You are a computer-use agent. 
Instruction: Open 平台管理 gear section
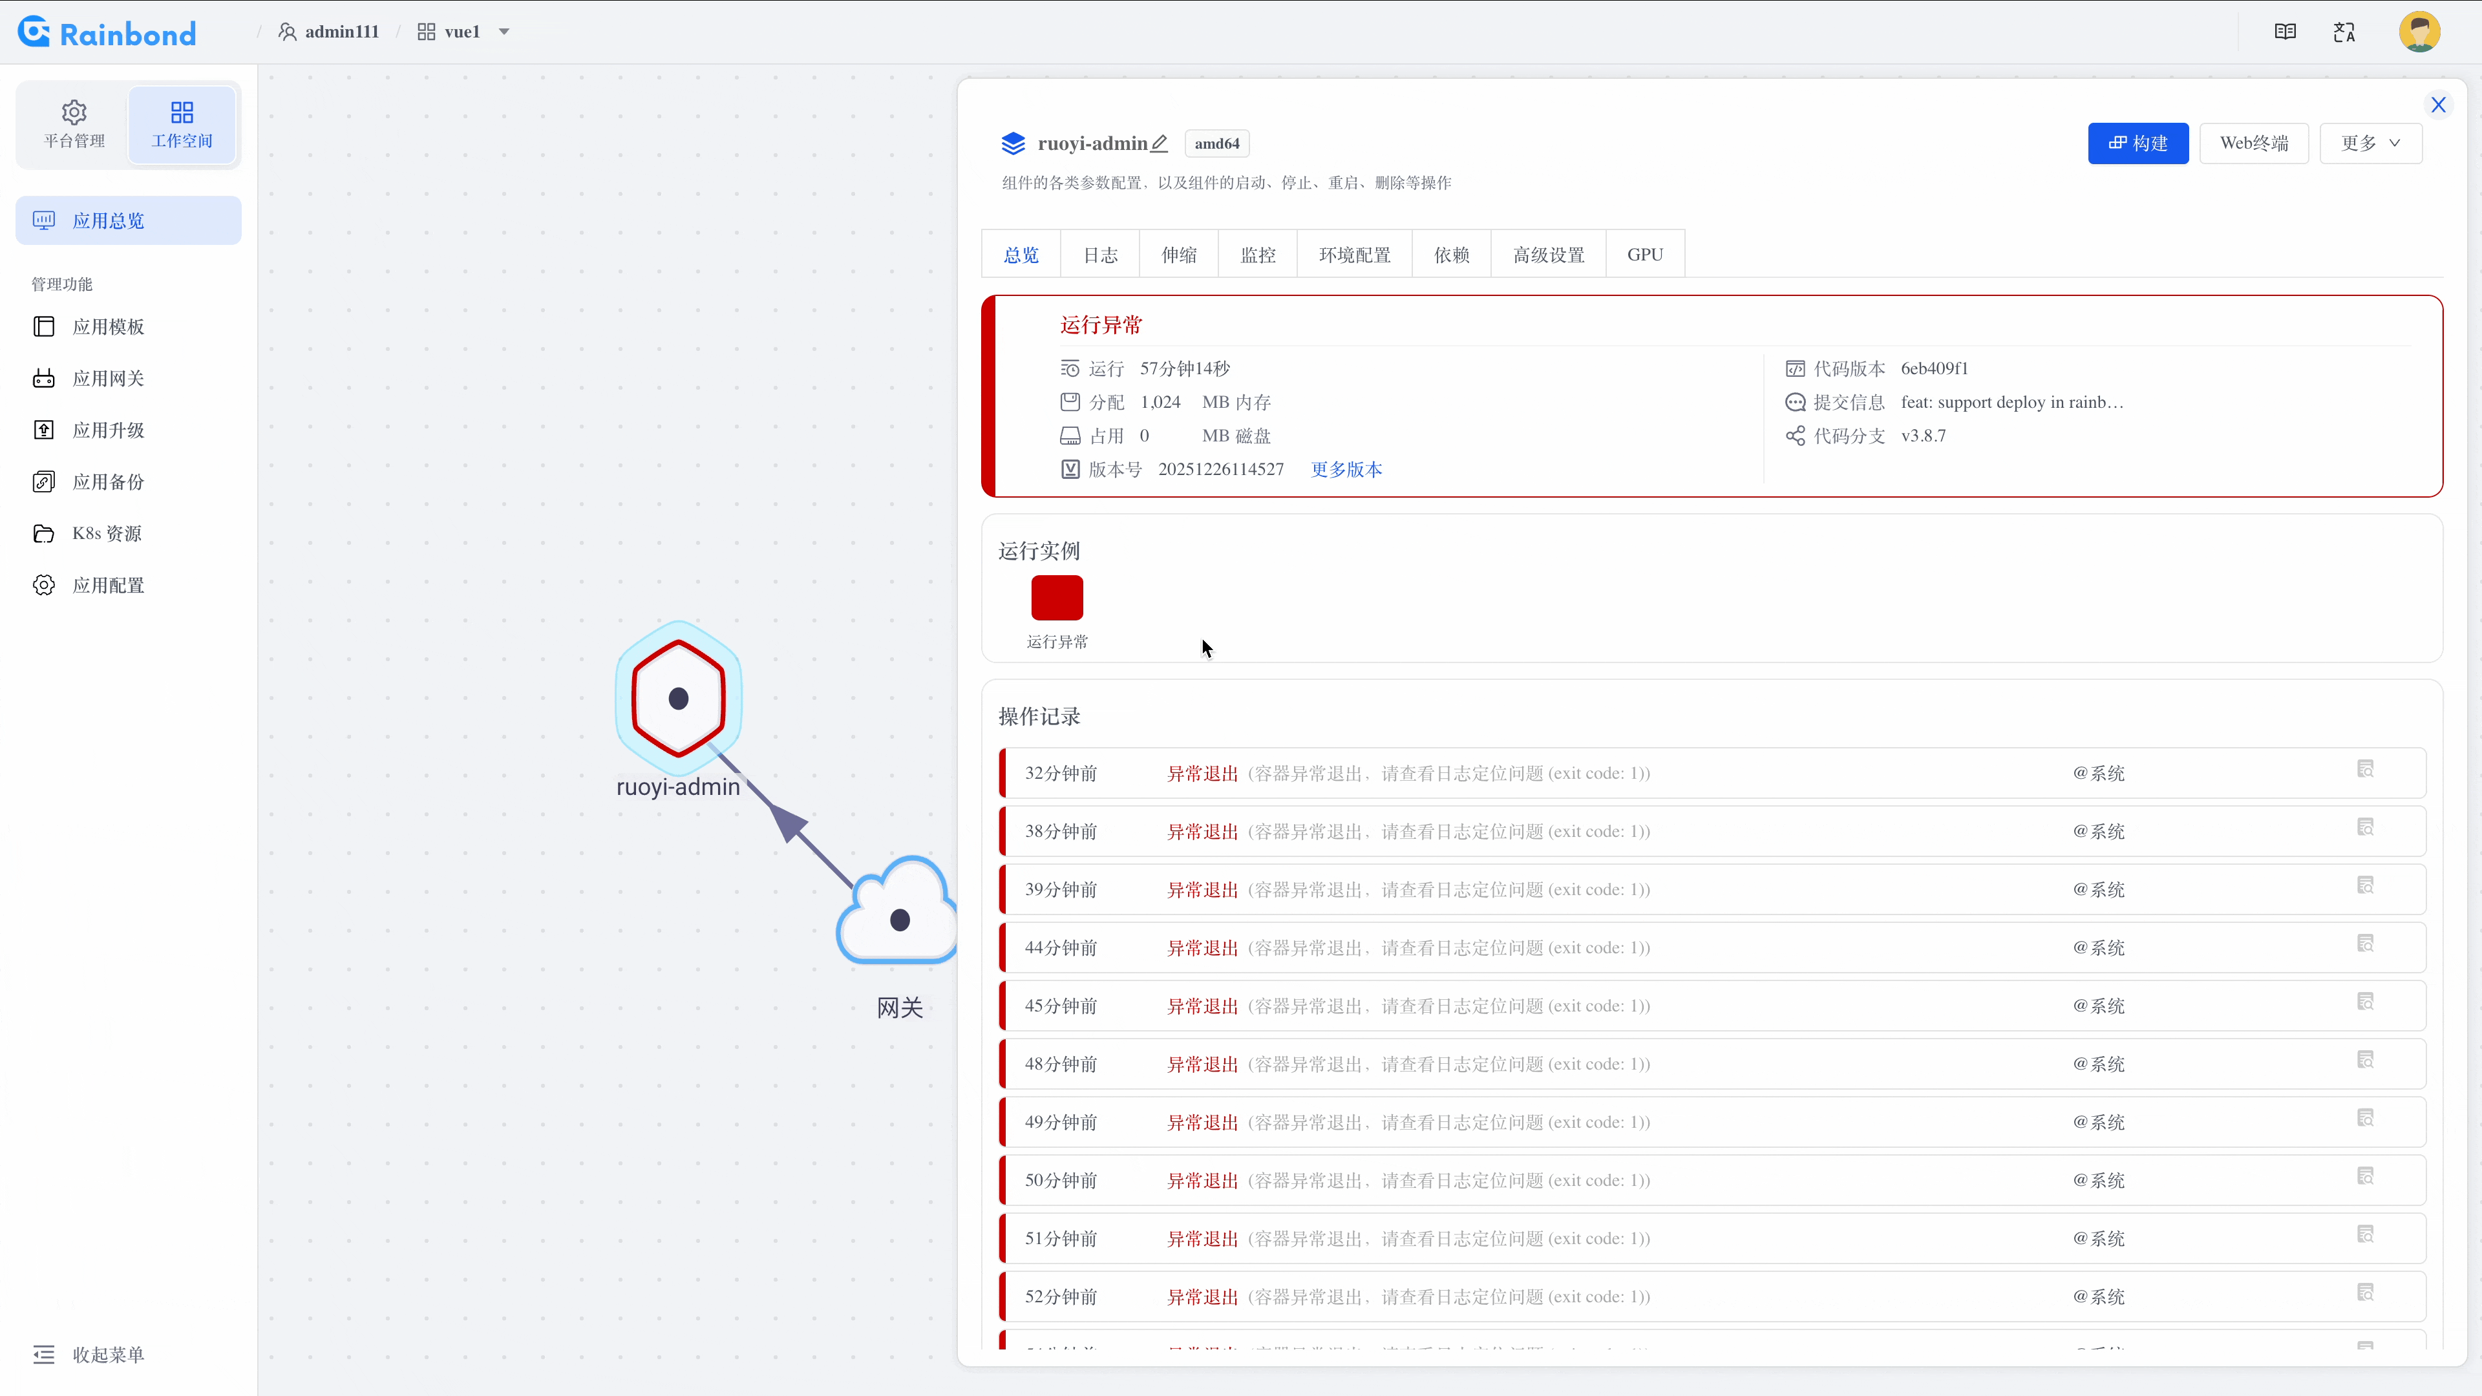pyautogui.click(x=74, y=124)
